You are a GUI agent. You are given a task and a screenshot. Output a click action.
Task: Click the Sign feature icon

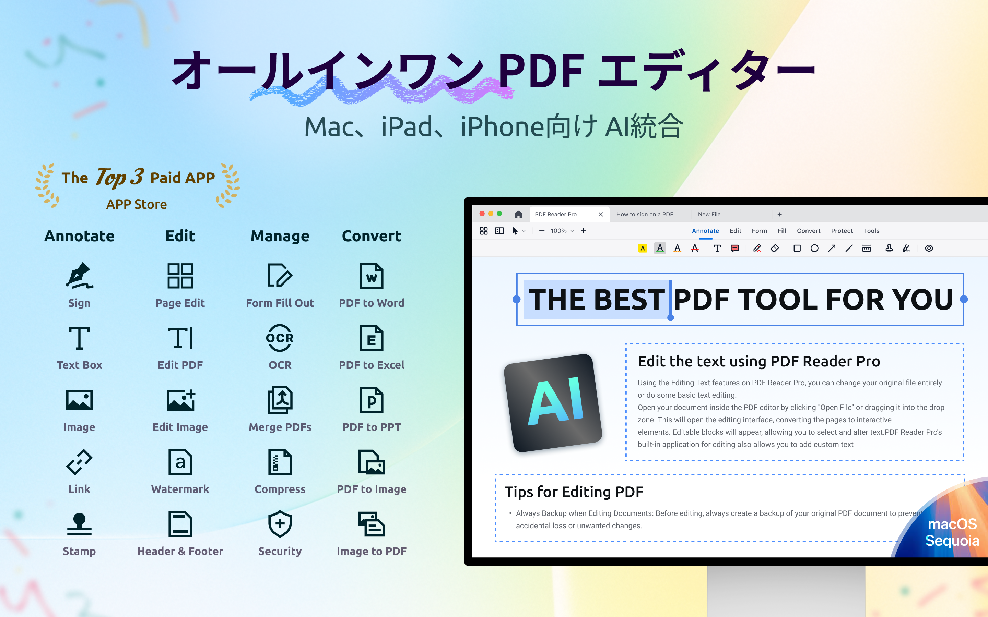[x=79, y=276]
